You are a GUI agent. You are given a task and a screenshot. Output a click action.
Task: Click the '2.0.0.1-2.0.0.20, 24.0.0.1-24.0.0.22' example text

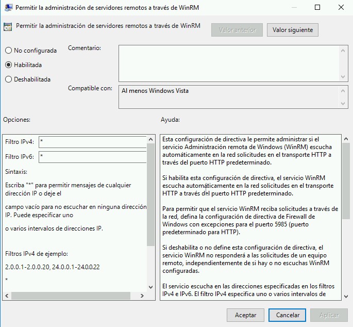click(x=52, y=267)
